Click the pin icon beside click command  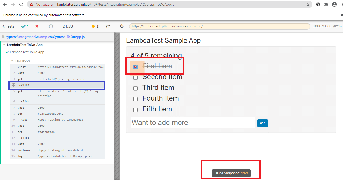pos(14,85)
